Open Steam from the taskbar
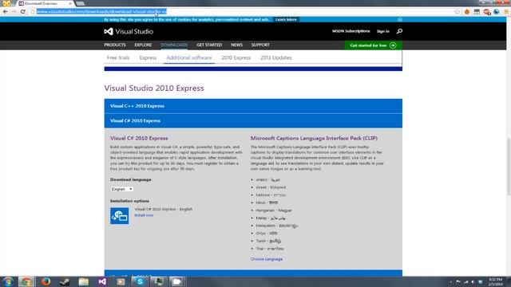511x287 pixels. (65, 281)
